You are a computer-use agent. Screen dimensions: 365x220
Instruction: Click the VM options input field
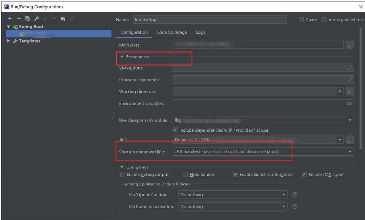pos(263,68)
